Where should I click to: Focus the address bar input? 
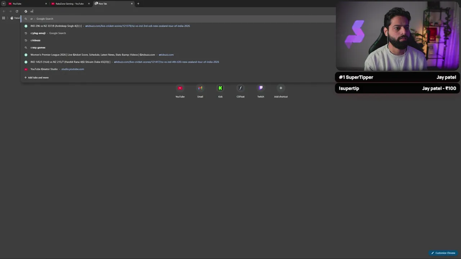(x=178, y=11)
